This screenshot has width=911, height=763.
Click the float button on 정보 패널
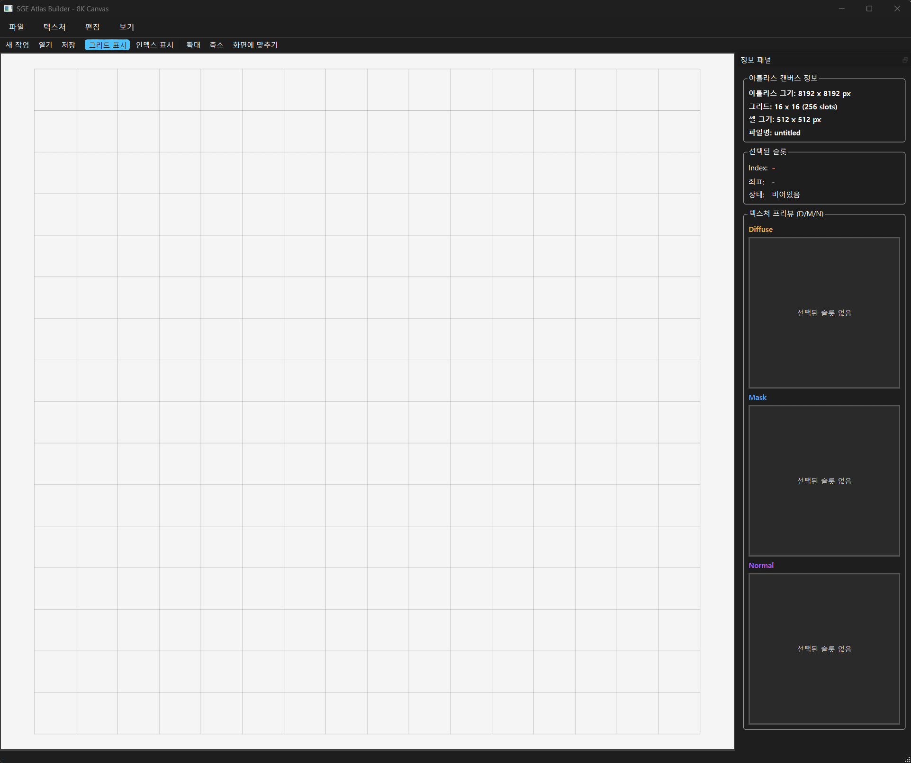904,60
